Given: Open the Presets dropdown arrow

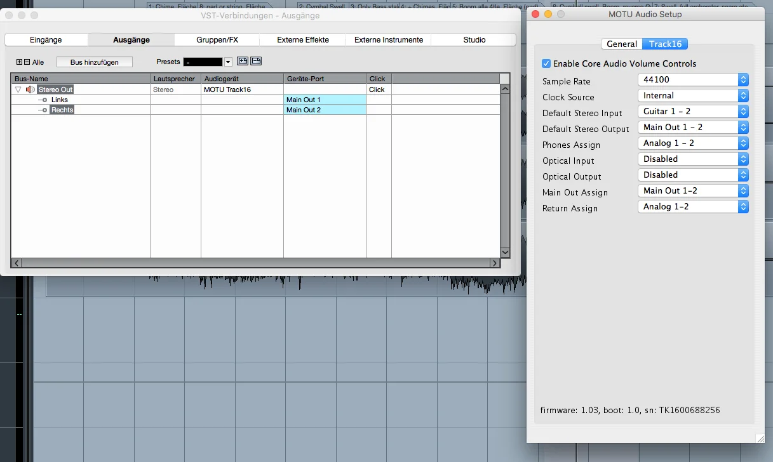Looking at the screenshot, I should [x=228, y=62].
